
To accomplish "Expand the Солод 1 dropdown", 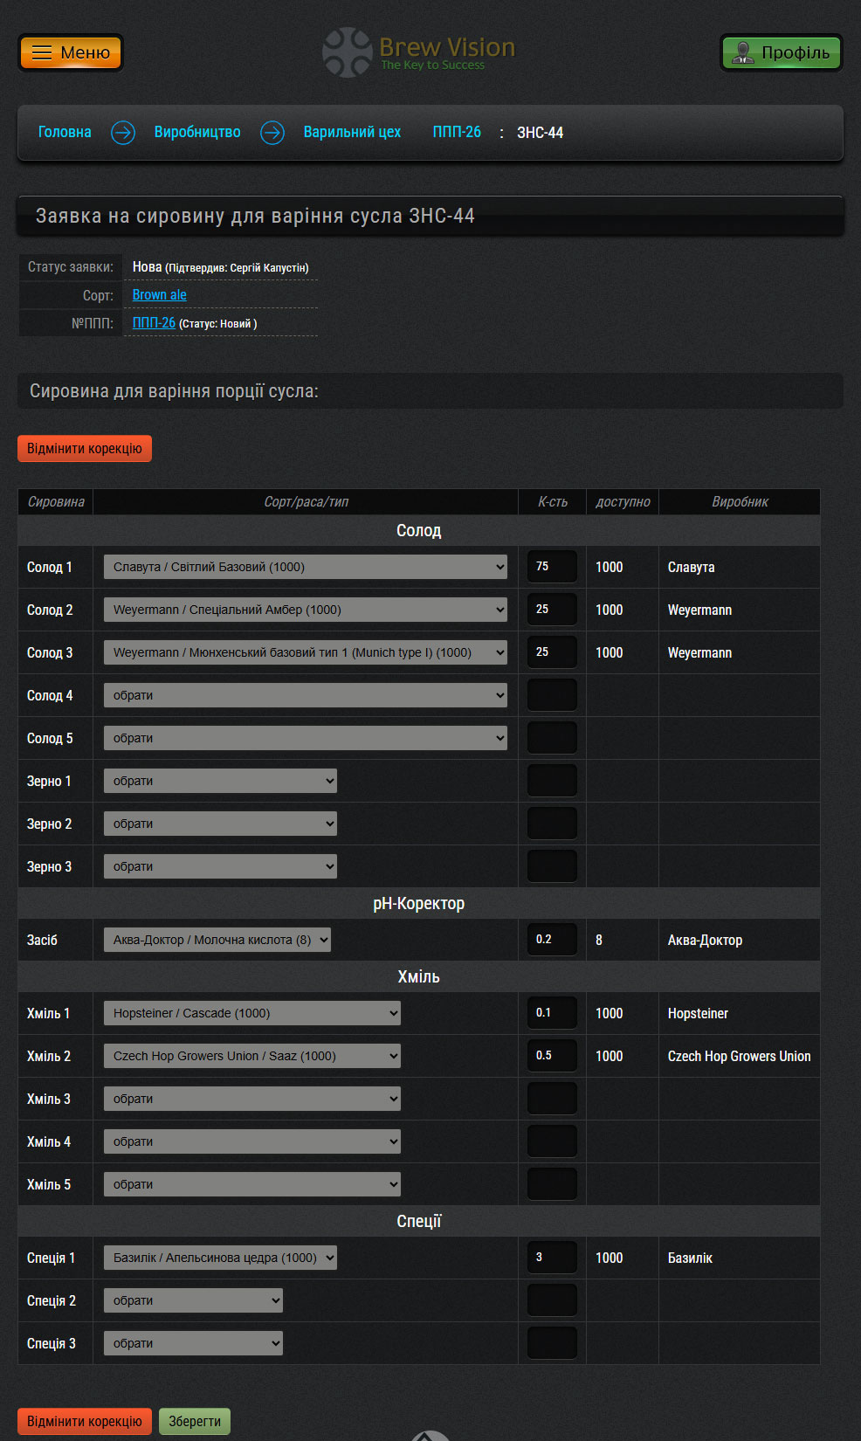I will pyautogui.click(x=305, y=567).
